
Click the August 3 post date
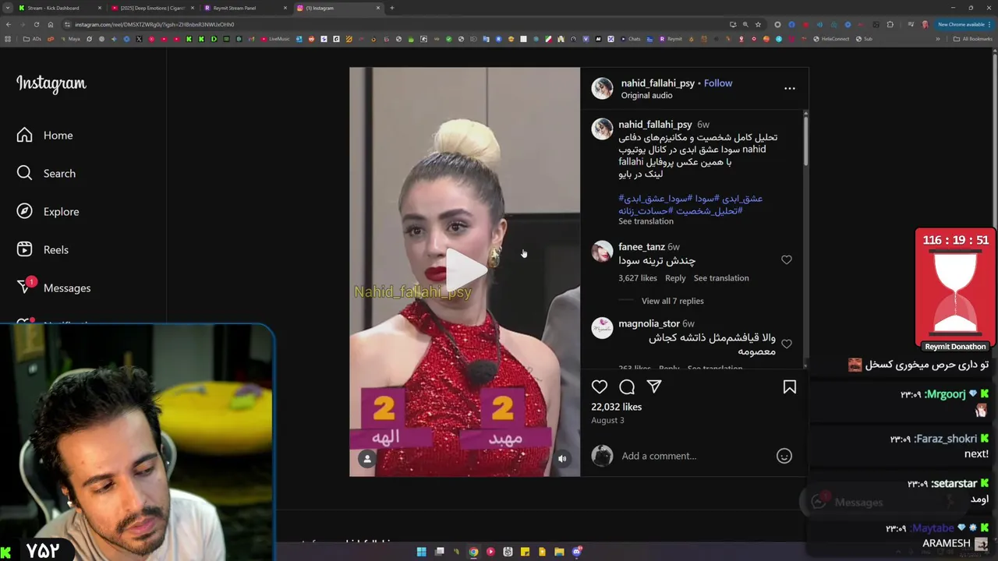[x=607, y=421]
